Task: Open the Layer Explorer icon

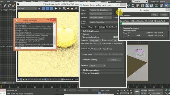Action: click(142, 5)
